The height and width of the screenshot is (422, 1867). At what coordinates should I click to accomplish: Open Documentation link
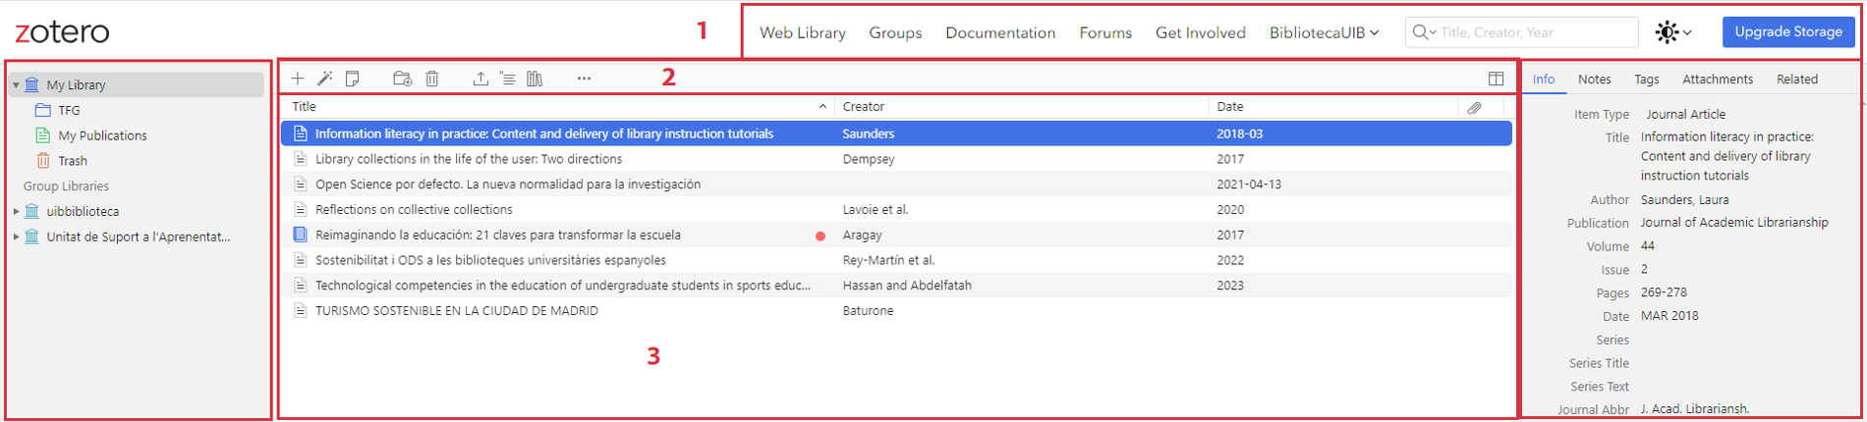pyautogui.click(x=1000, y=32)
